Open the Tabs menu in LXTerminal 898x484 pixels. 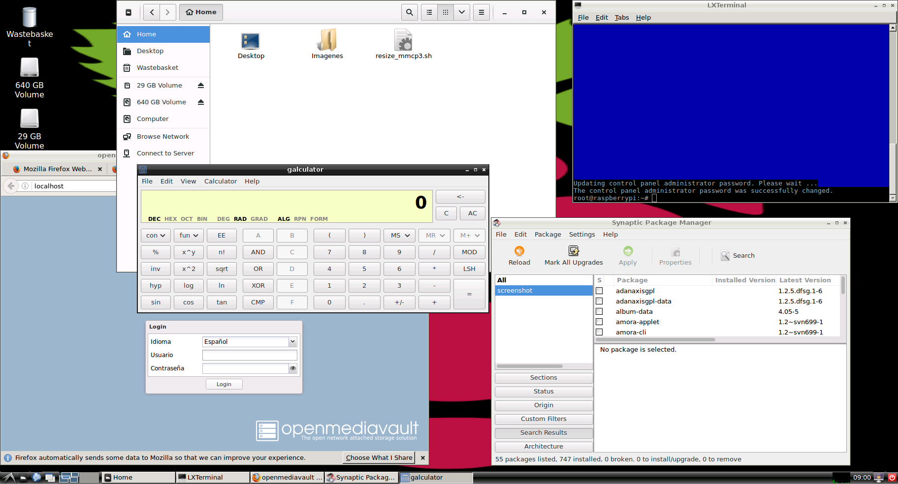pyautogui.click(x=621, y=18)
